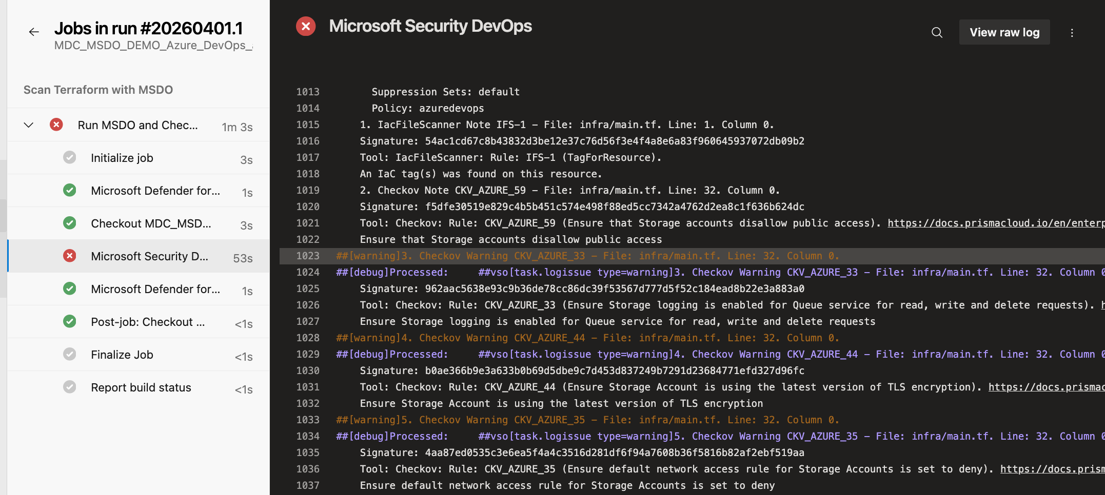Open the docs.prism link on line 1036

tap(1052, 469)
